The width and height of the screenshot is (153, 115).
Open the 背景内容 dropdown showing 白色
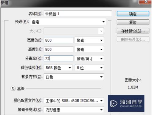click(74, 77)
